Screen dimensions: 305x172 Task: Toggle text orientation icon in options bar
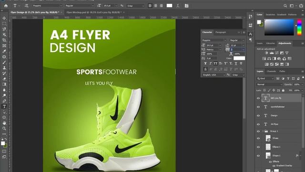(x=26, y=6)
